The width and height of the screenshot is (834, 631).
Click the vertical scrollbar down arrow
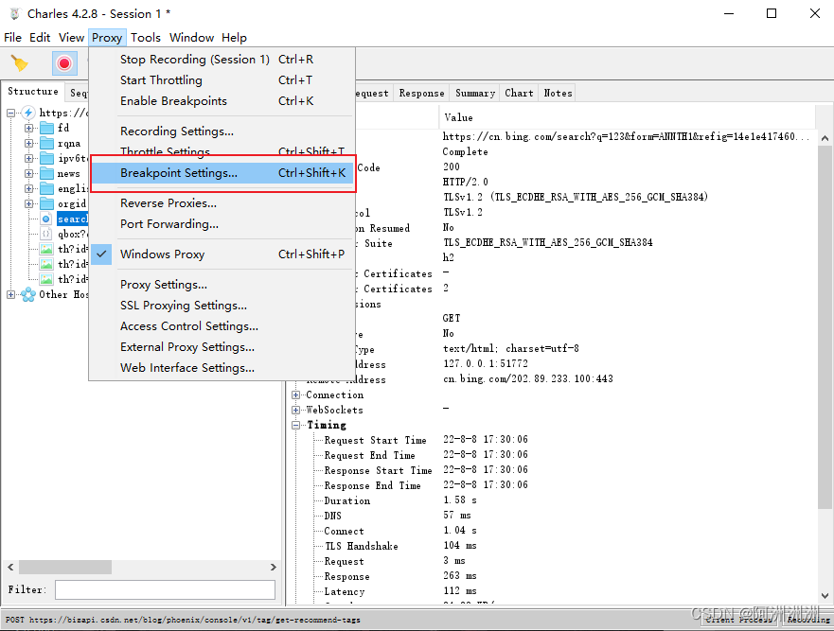[825, 595]
